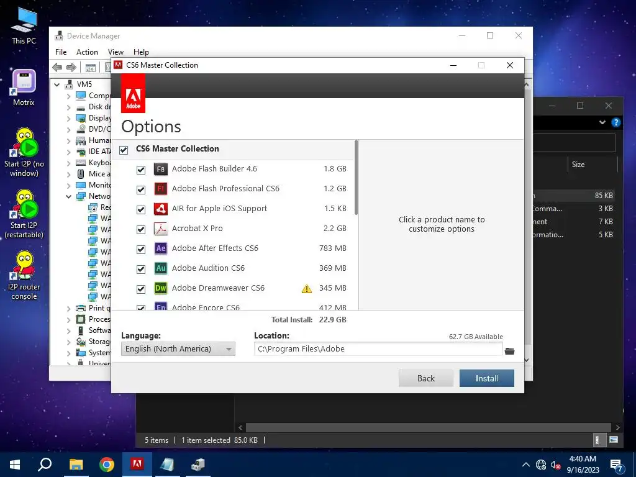The width and height of the screenshot is (636, 477).
Task: Click the Dreamweaver warning triangle icon
Action: (307, 288)
